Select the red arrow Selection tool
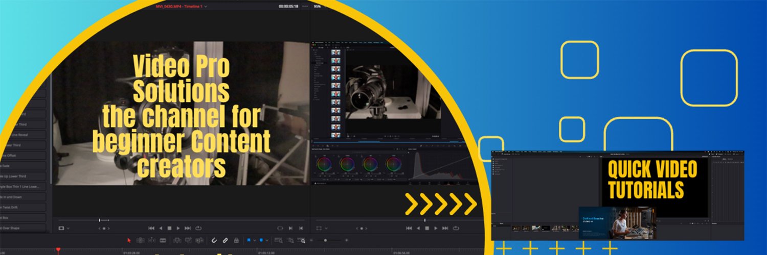This screenshot has height=255, width=767. coord(129,240)
